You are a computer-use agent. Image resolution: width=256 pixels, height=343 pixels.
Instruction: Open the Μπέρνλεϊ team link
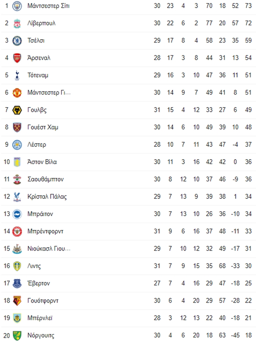click(x=40, y=318)
